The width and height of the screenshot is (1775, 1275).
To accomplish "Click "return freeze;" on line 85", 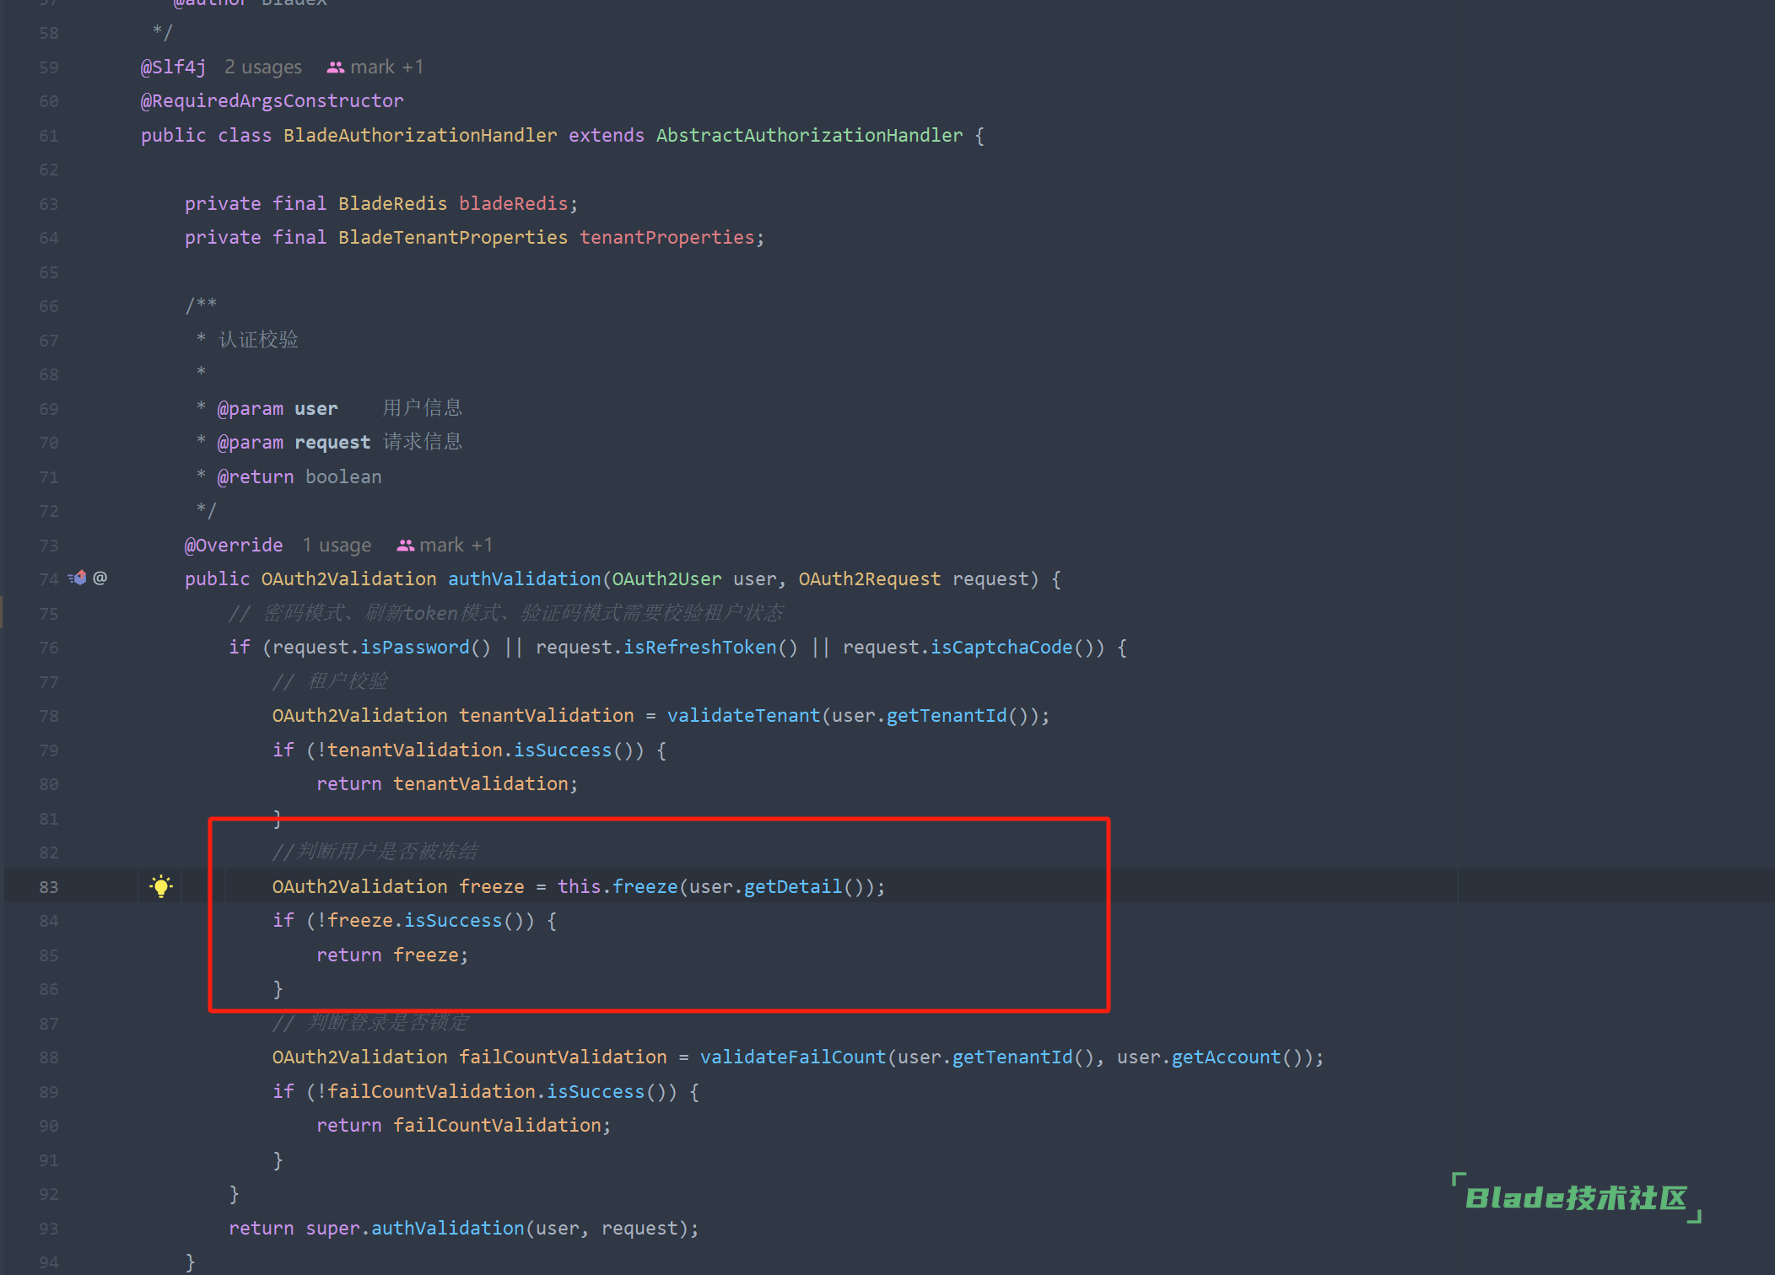I will pos(392,955).
